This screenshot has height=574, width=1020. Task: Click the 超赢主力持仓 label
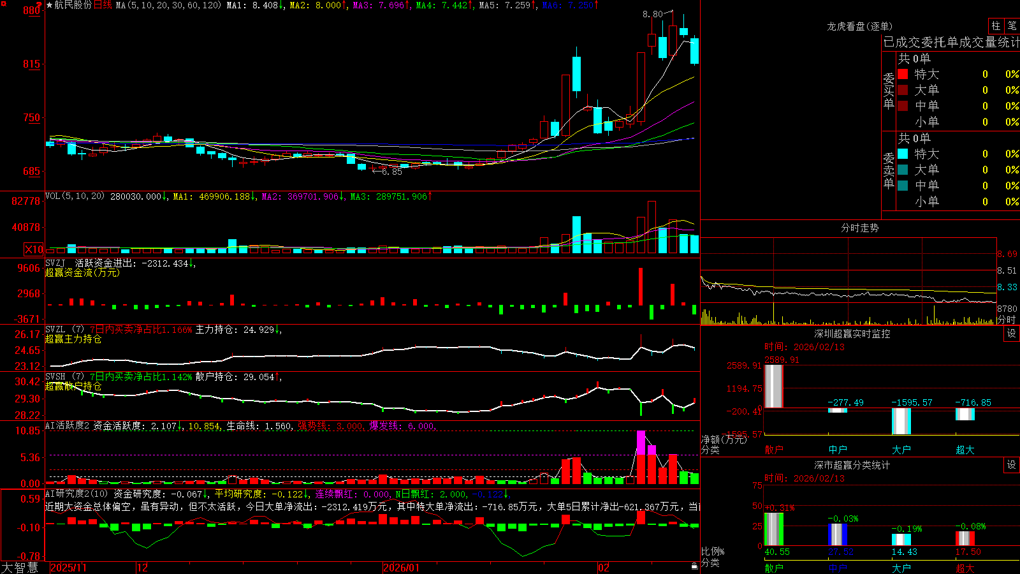click(73, 339)
